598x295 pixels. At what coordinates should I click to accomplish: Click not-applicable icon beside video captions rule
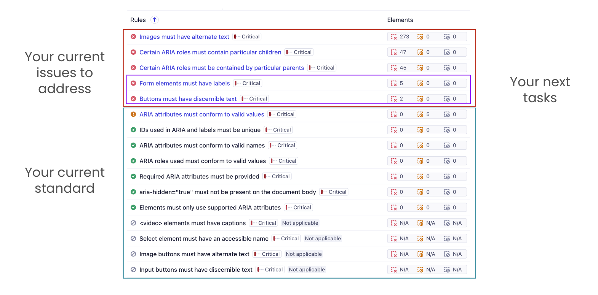pyautogui.click(x=133, y=223)
